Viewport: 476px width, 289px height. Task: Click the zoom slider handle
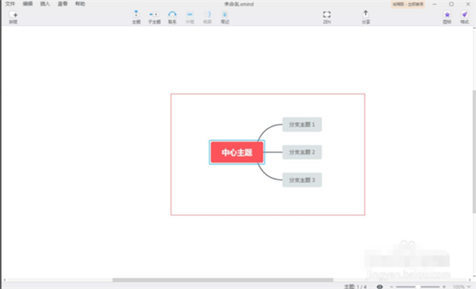[x=418, y=287]
